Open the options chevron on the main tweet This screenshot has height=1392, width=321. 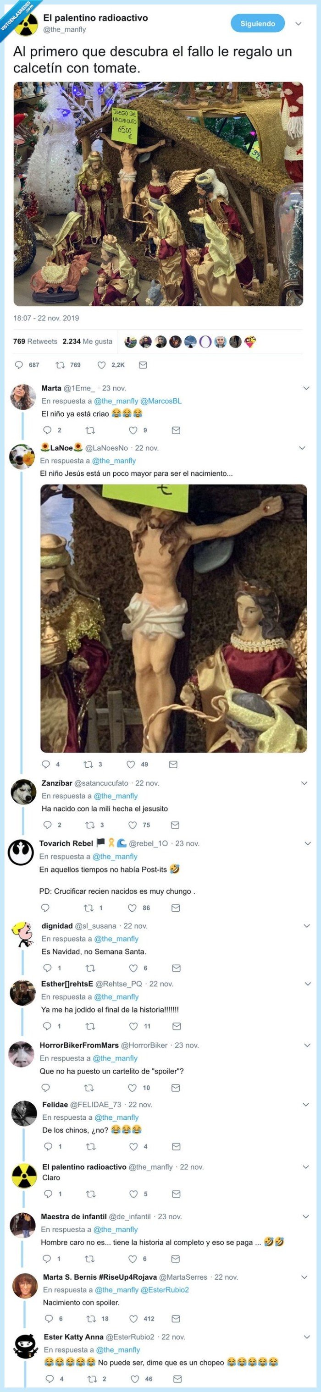click(x=299, y=23)
